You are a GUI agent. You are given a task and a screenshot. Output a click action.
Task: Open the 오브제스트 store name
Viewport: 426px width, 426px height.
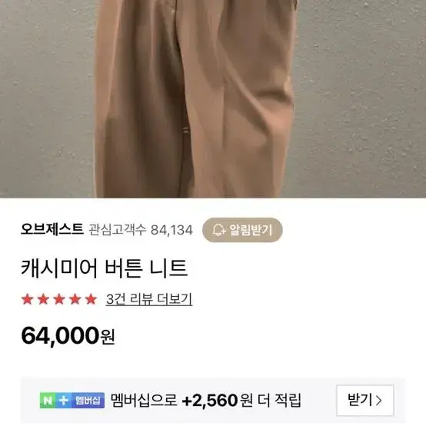(52, 229)
